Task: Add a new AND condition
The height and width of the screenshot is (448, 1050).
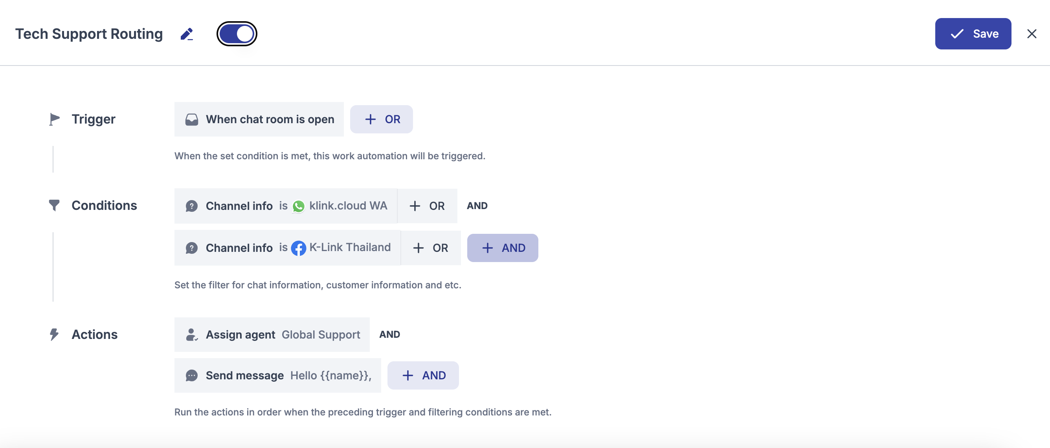Action: click(x=502, y=248)
